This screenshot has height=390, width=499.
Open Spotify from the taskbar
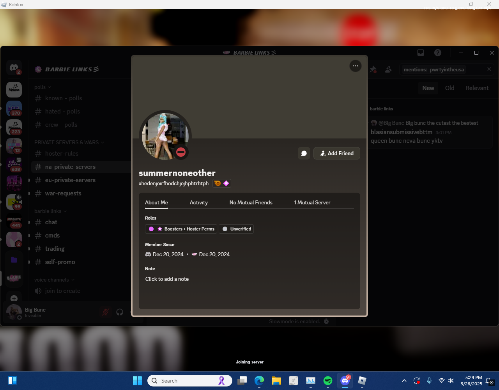[x=328, y=381]
